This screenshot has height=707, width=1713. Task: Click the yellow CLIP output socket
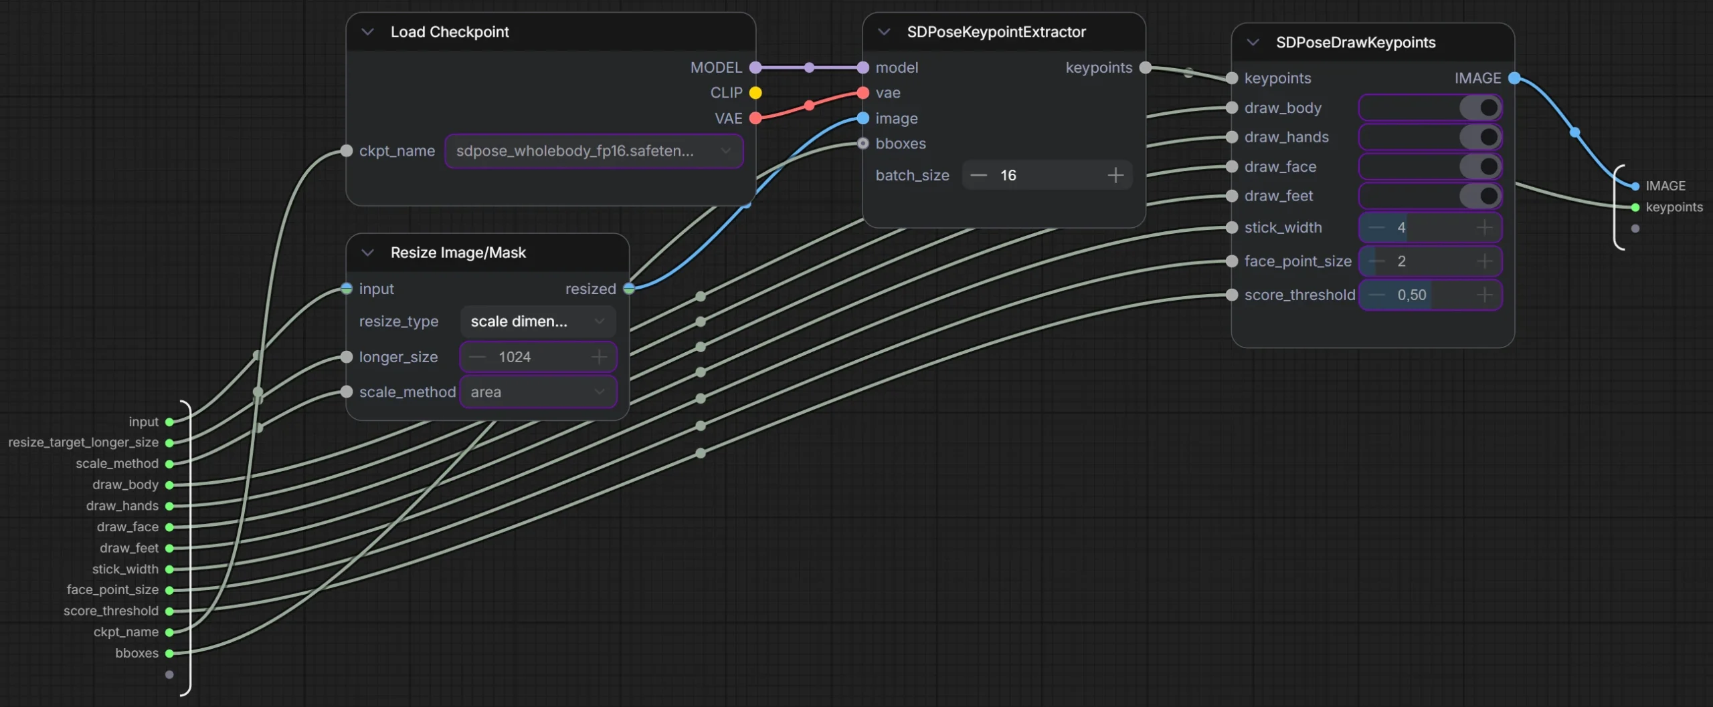(x=755, y=93)
